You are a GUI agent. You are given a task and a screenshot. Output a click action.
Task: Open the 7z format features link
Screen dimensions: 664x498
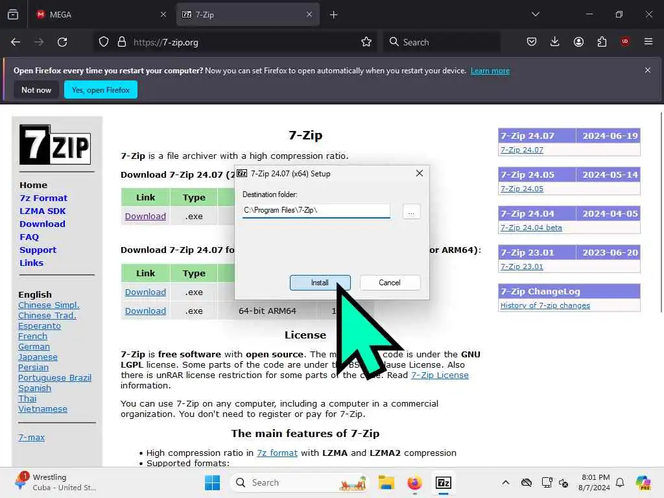point(277,453)
